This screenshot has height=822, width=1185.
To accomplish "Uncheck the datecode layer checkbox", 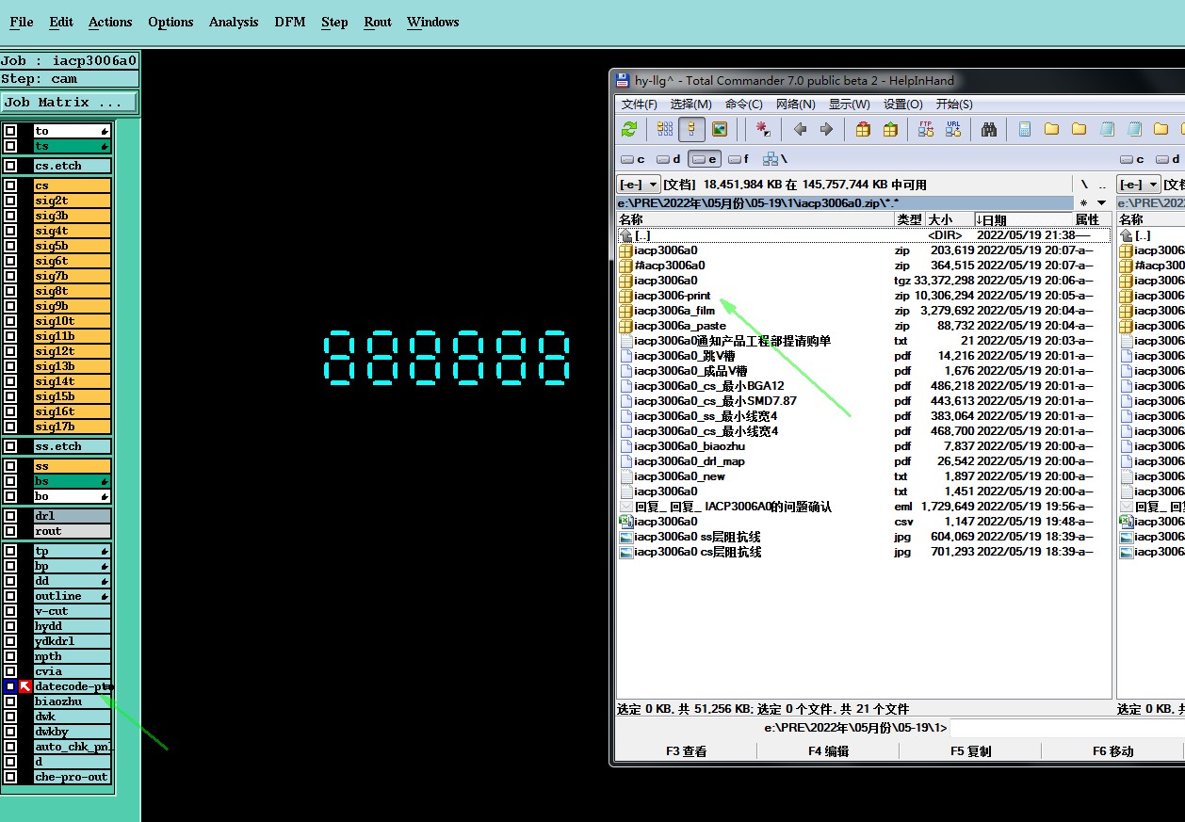I will [10, 686].
